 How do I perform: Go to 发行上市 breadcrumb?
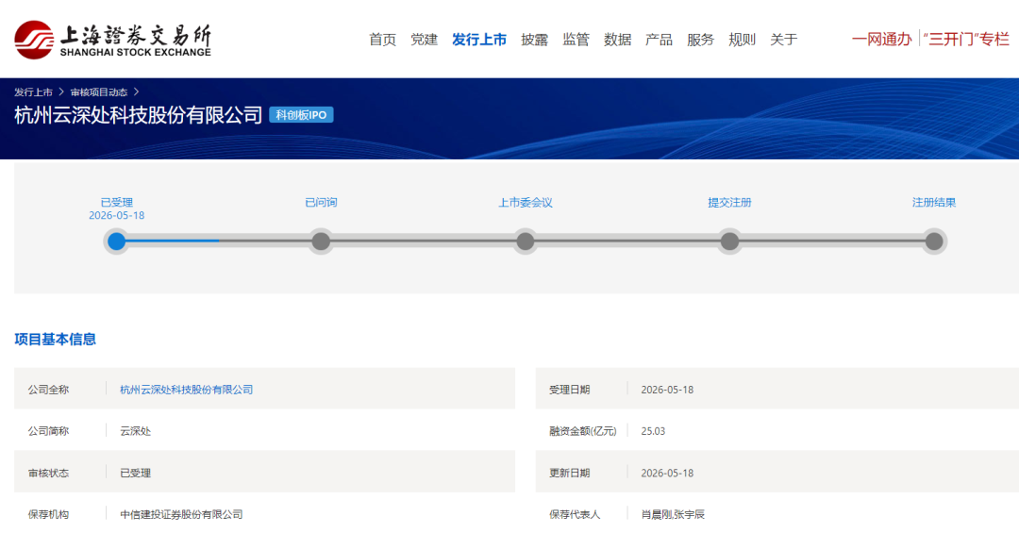pyautogui.click(x=33, y=92)
